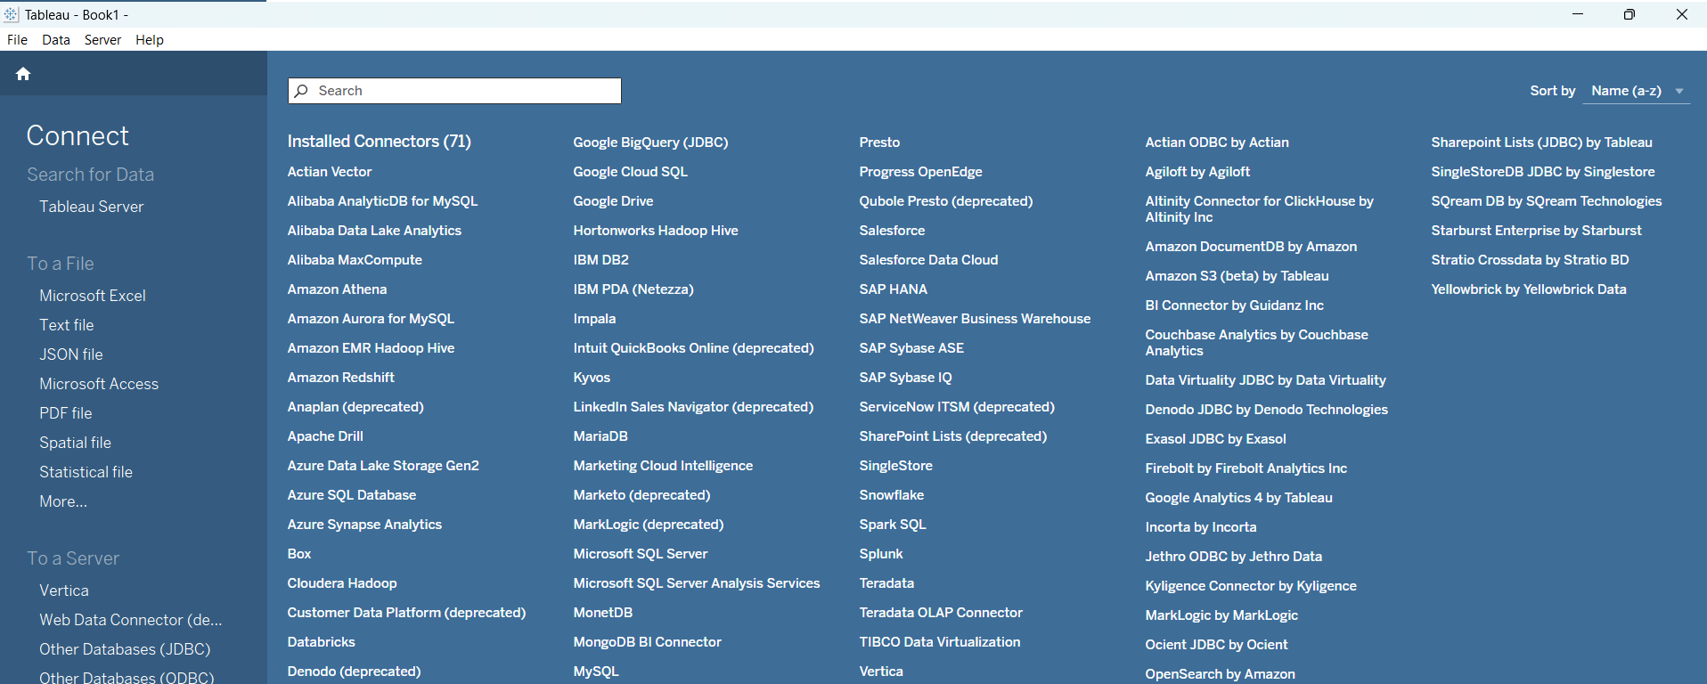Select the Presto connector

(x=880, y=142)
